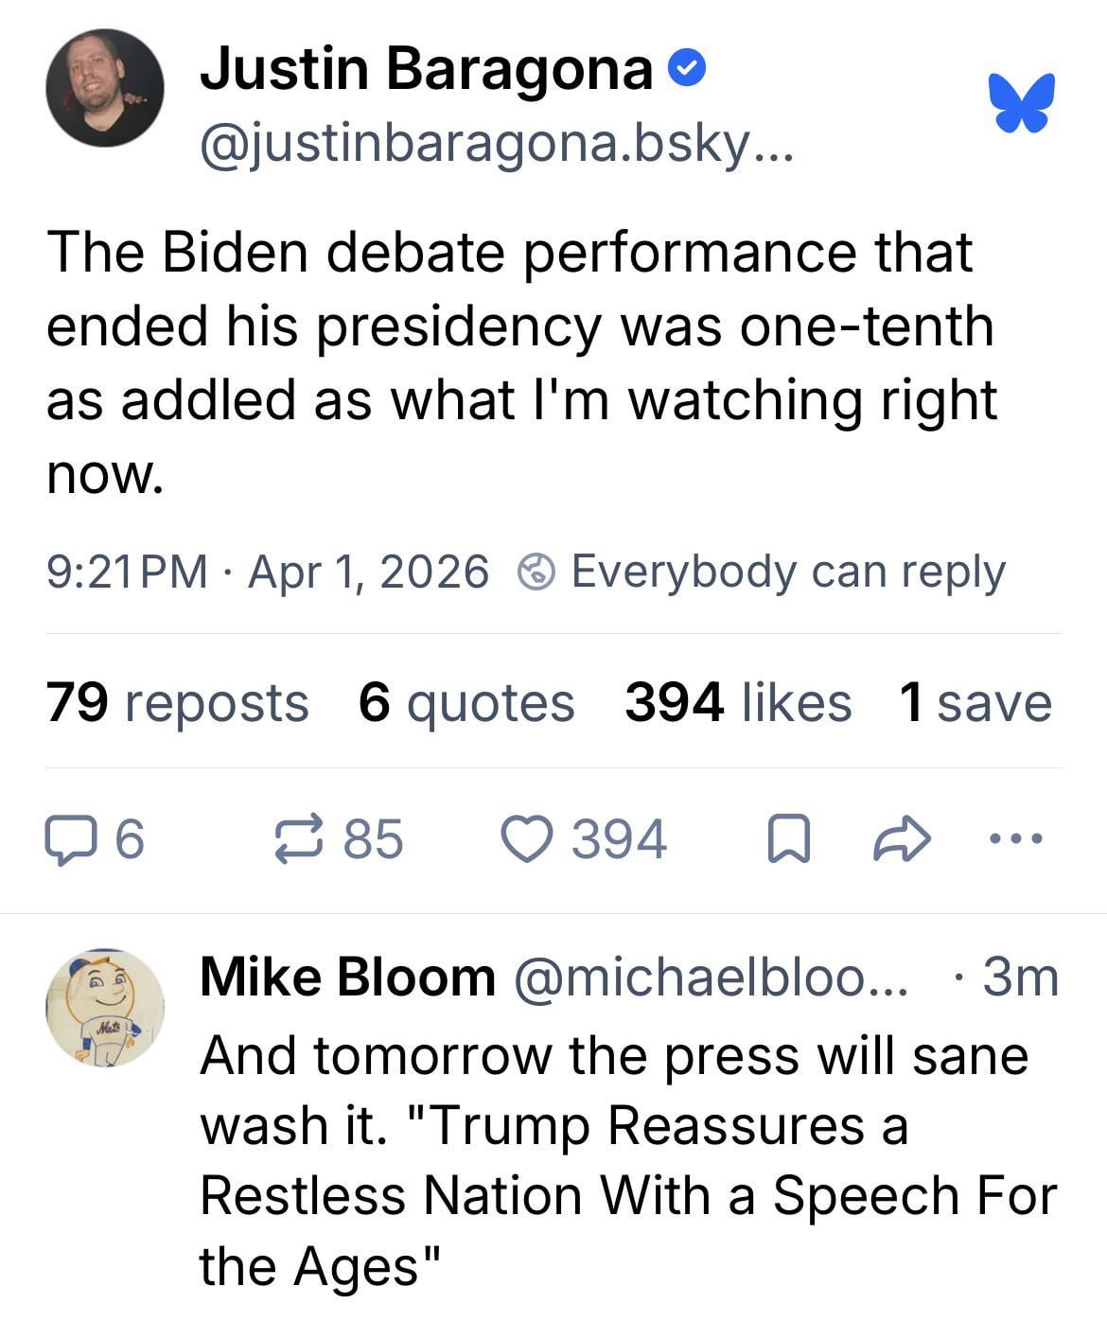The height and width of the screenshot is (1321, 1107).
Task: Click the blue verified checkmark badge
Action: (x=687, y=68)
